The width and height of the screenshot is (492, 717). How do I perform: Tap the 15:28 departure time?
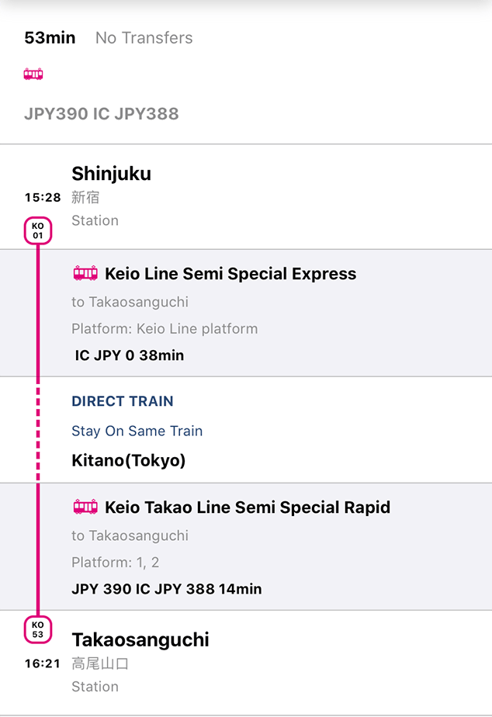[43, 198]
